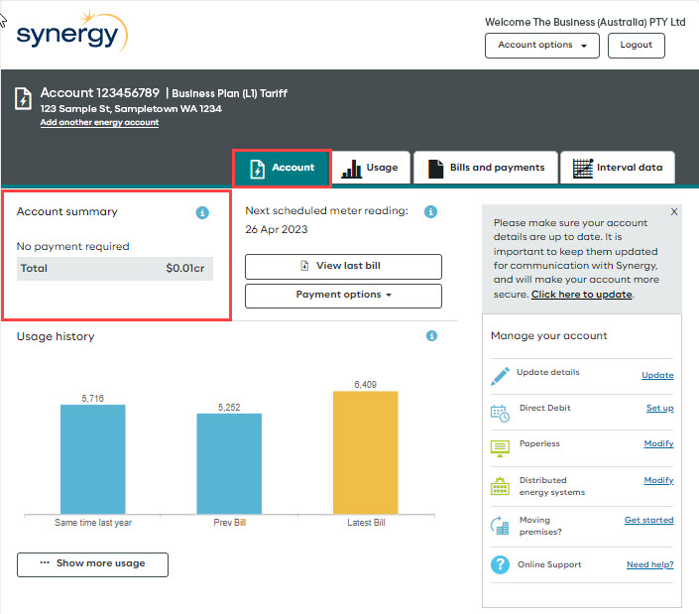Switch to the Usage tab
The height and width of the screenshot is (614, 699).
tap(371, 168)
